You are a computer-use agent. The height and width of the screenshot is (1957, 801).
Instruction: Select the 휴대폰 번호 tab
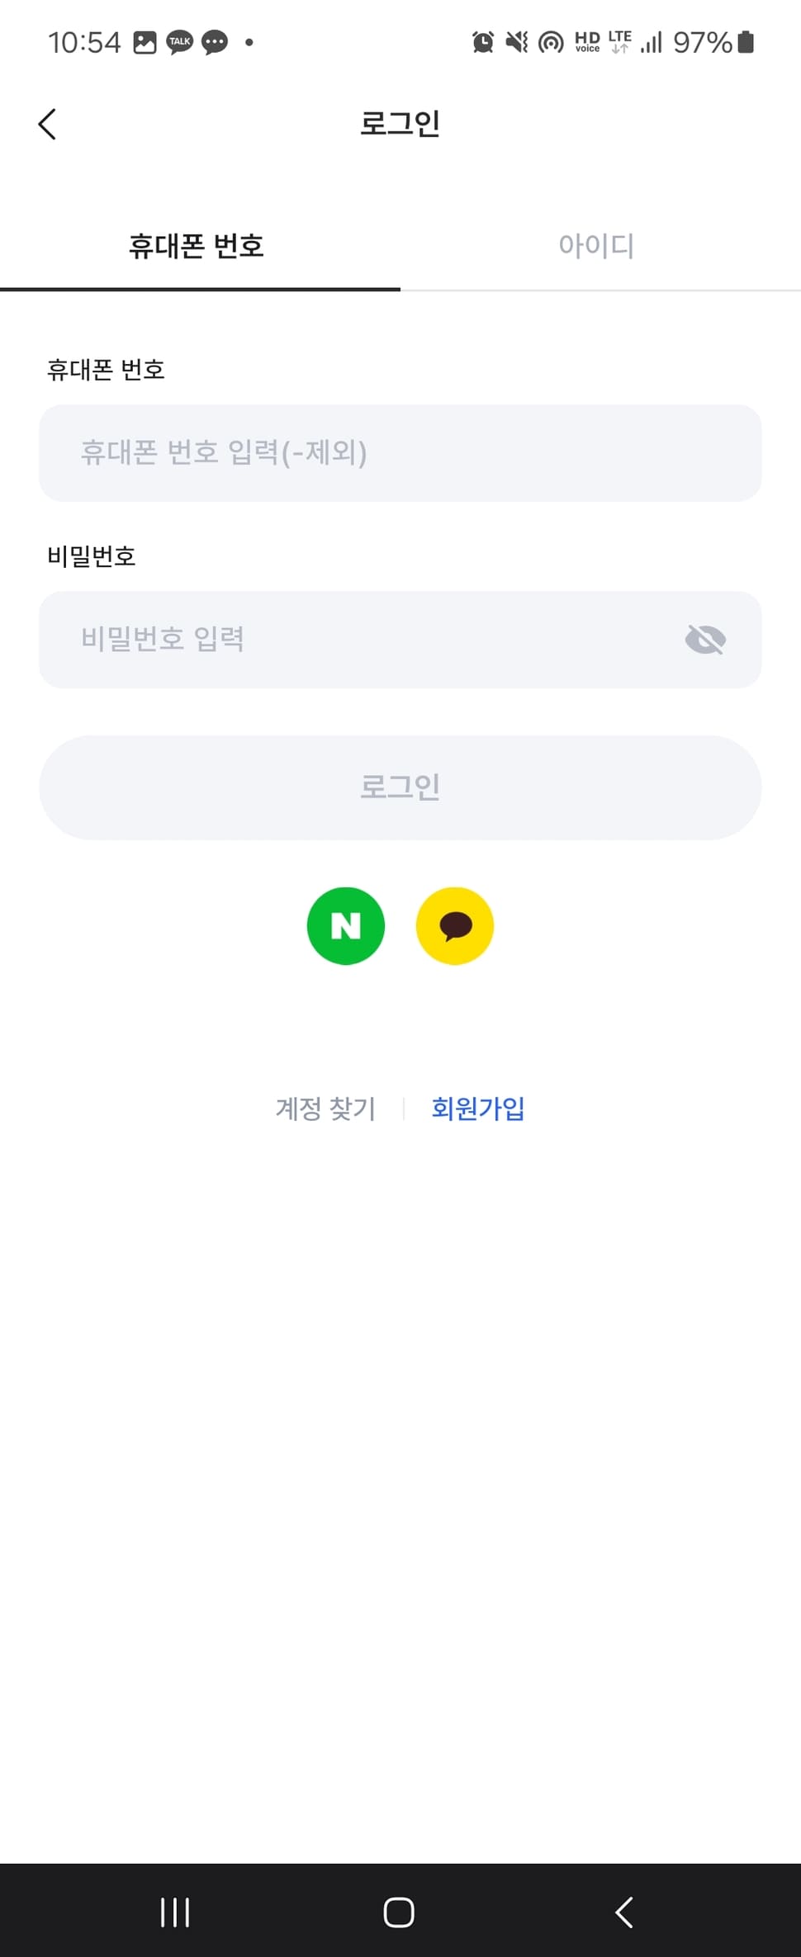(x=197, y=246)
